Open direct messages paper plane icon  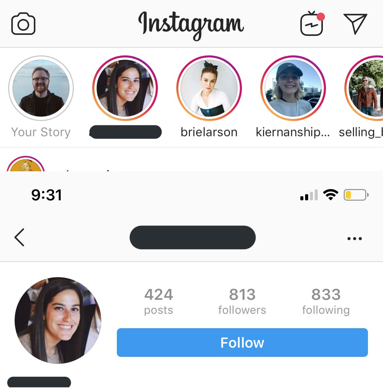click(355, 24)
